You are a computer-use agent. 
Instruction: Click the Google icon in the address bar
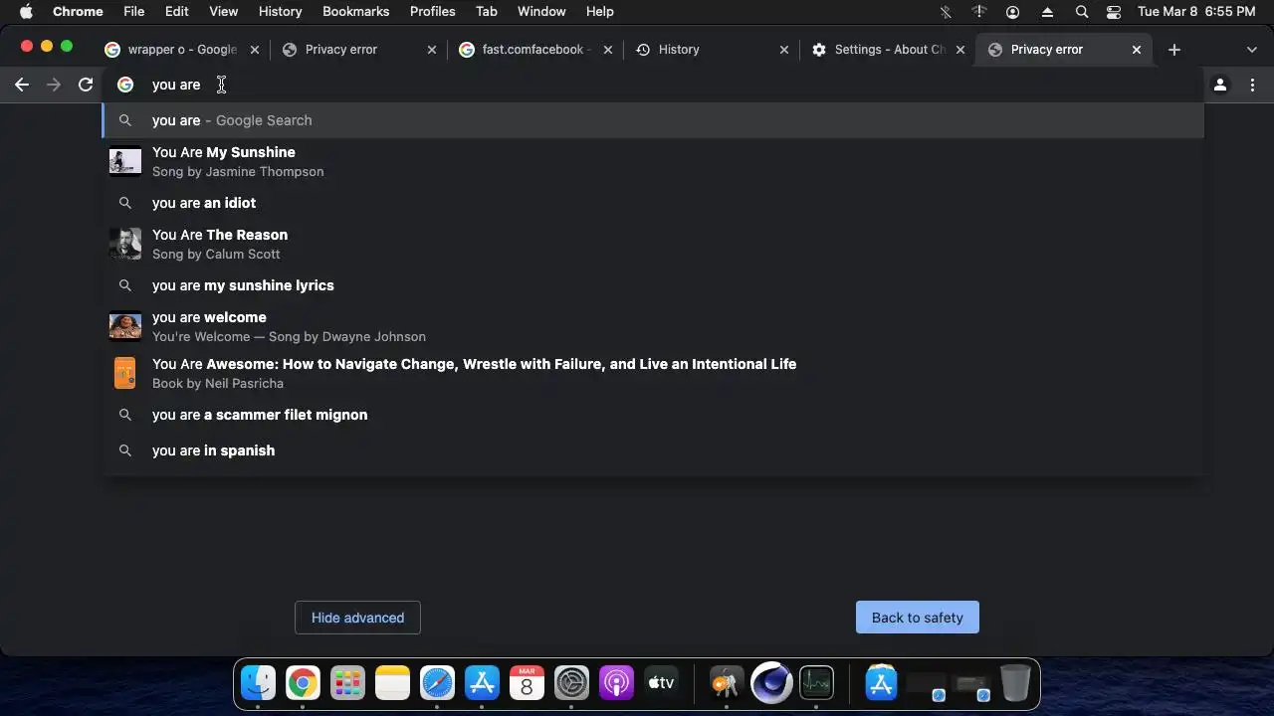point(125,85)
